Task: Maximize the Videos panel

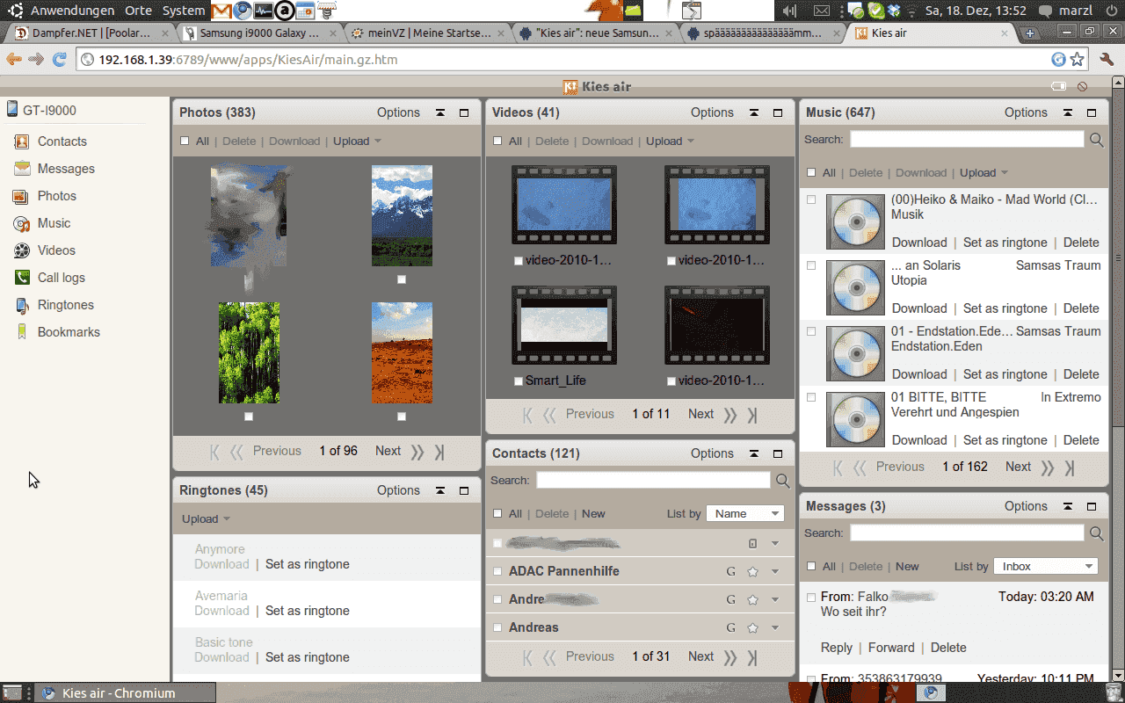Action: (778, 112)
